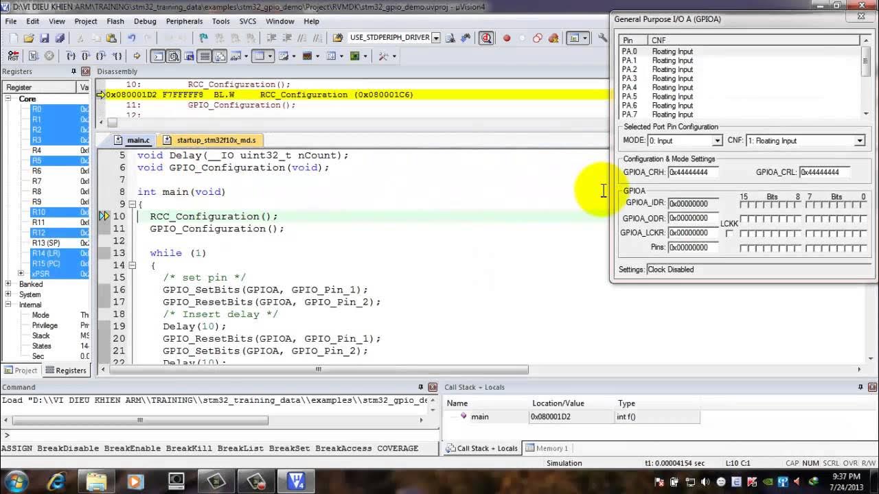The image size is (879, 494).
Task: Toggle Pins row bit 0 checkbox
Action: [863, 248]
